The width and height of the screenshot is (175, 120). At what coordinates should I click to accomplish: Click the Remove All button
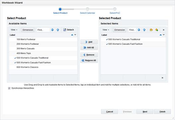[x=89, y=60]
